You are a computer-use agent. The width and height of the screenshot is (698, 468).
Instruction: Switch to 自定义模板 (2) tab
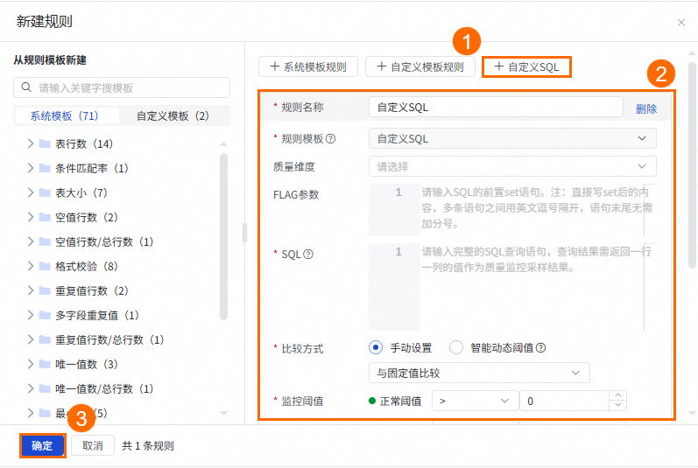pos(173,116)
